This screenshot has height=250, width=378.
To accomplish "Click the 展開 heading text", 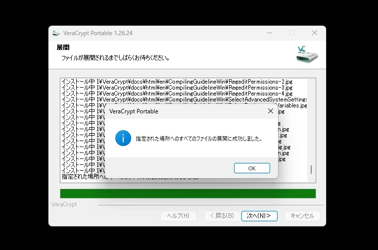I will click(63, 48).
